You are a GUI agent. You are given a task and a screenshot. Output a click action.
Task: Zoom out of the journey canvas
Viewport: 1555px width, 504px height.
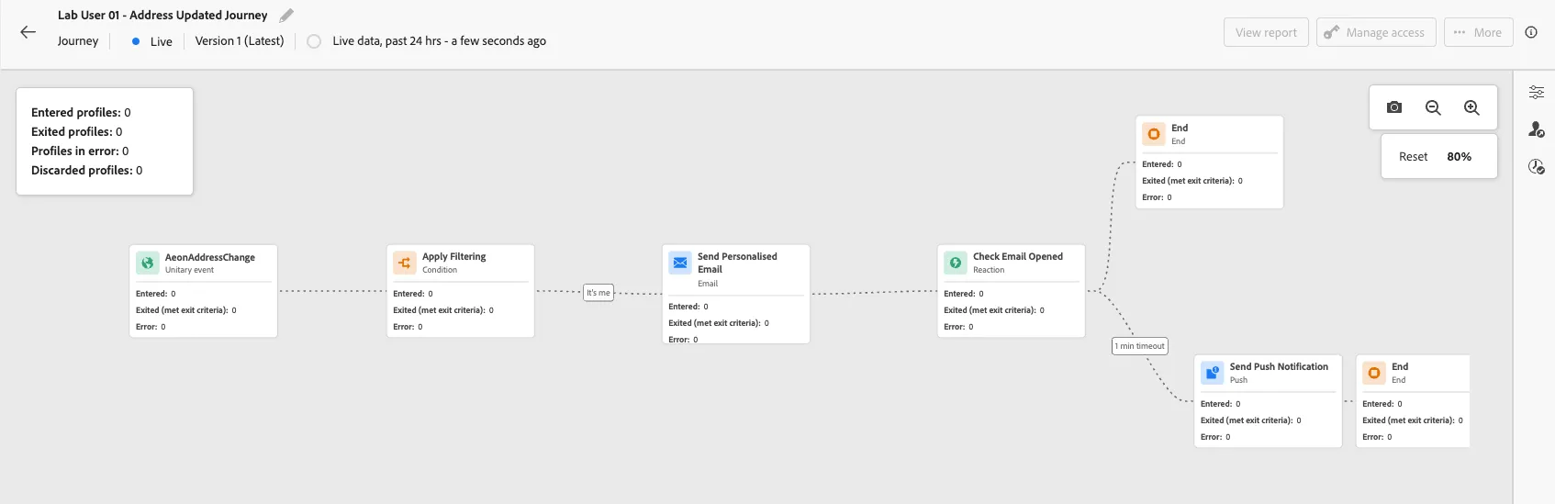click(1433, 107)
